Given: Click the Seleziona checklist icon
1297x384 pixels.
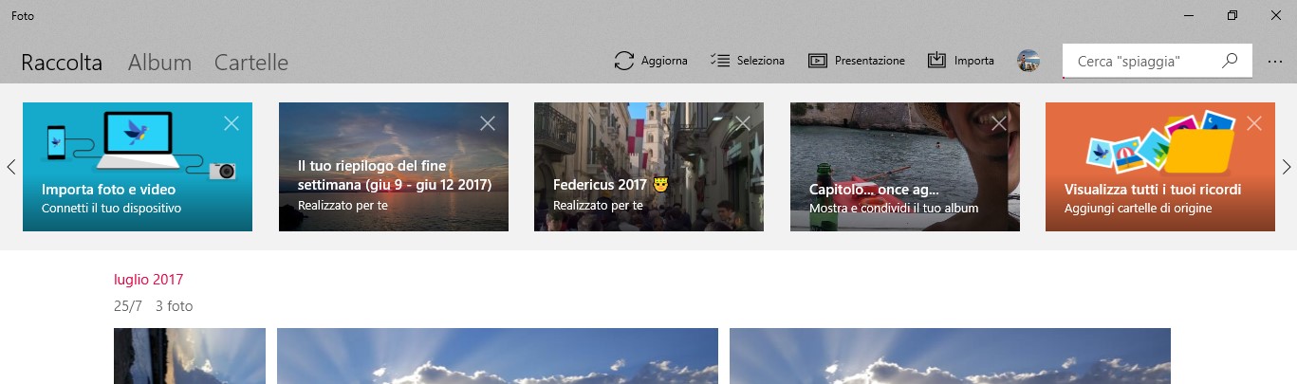Looking at the screenshot, I should point(718,61).
